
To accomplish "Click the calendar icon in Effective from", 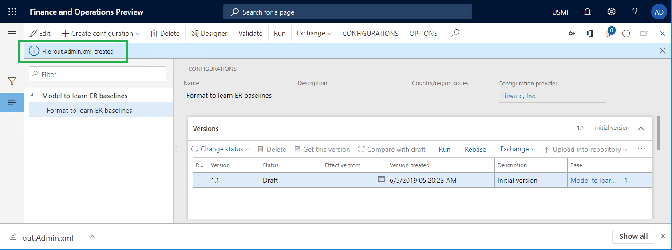I will 381,179.
